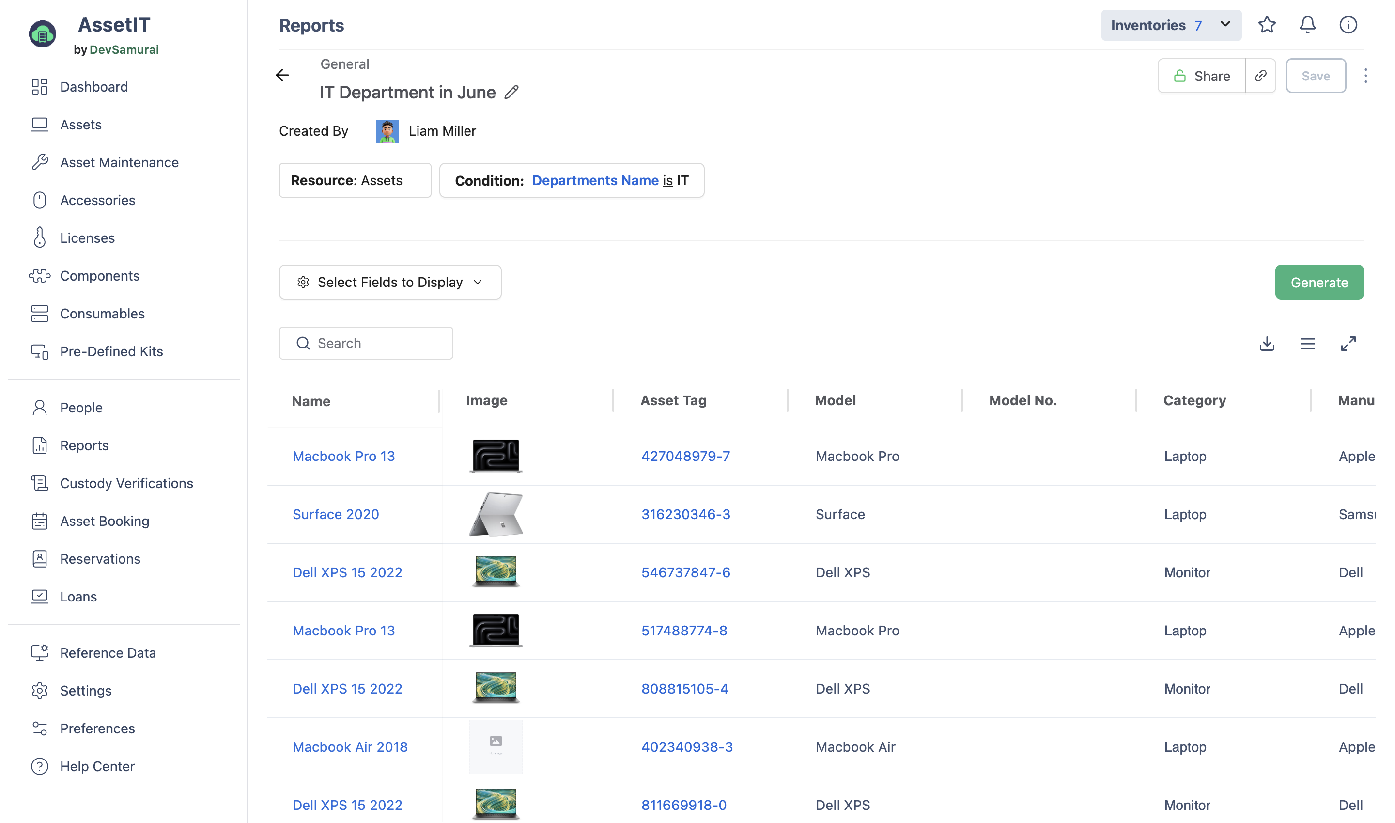
Task: Click the Share button
Action: pyautogui.click(x=1202, y=76)
